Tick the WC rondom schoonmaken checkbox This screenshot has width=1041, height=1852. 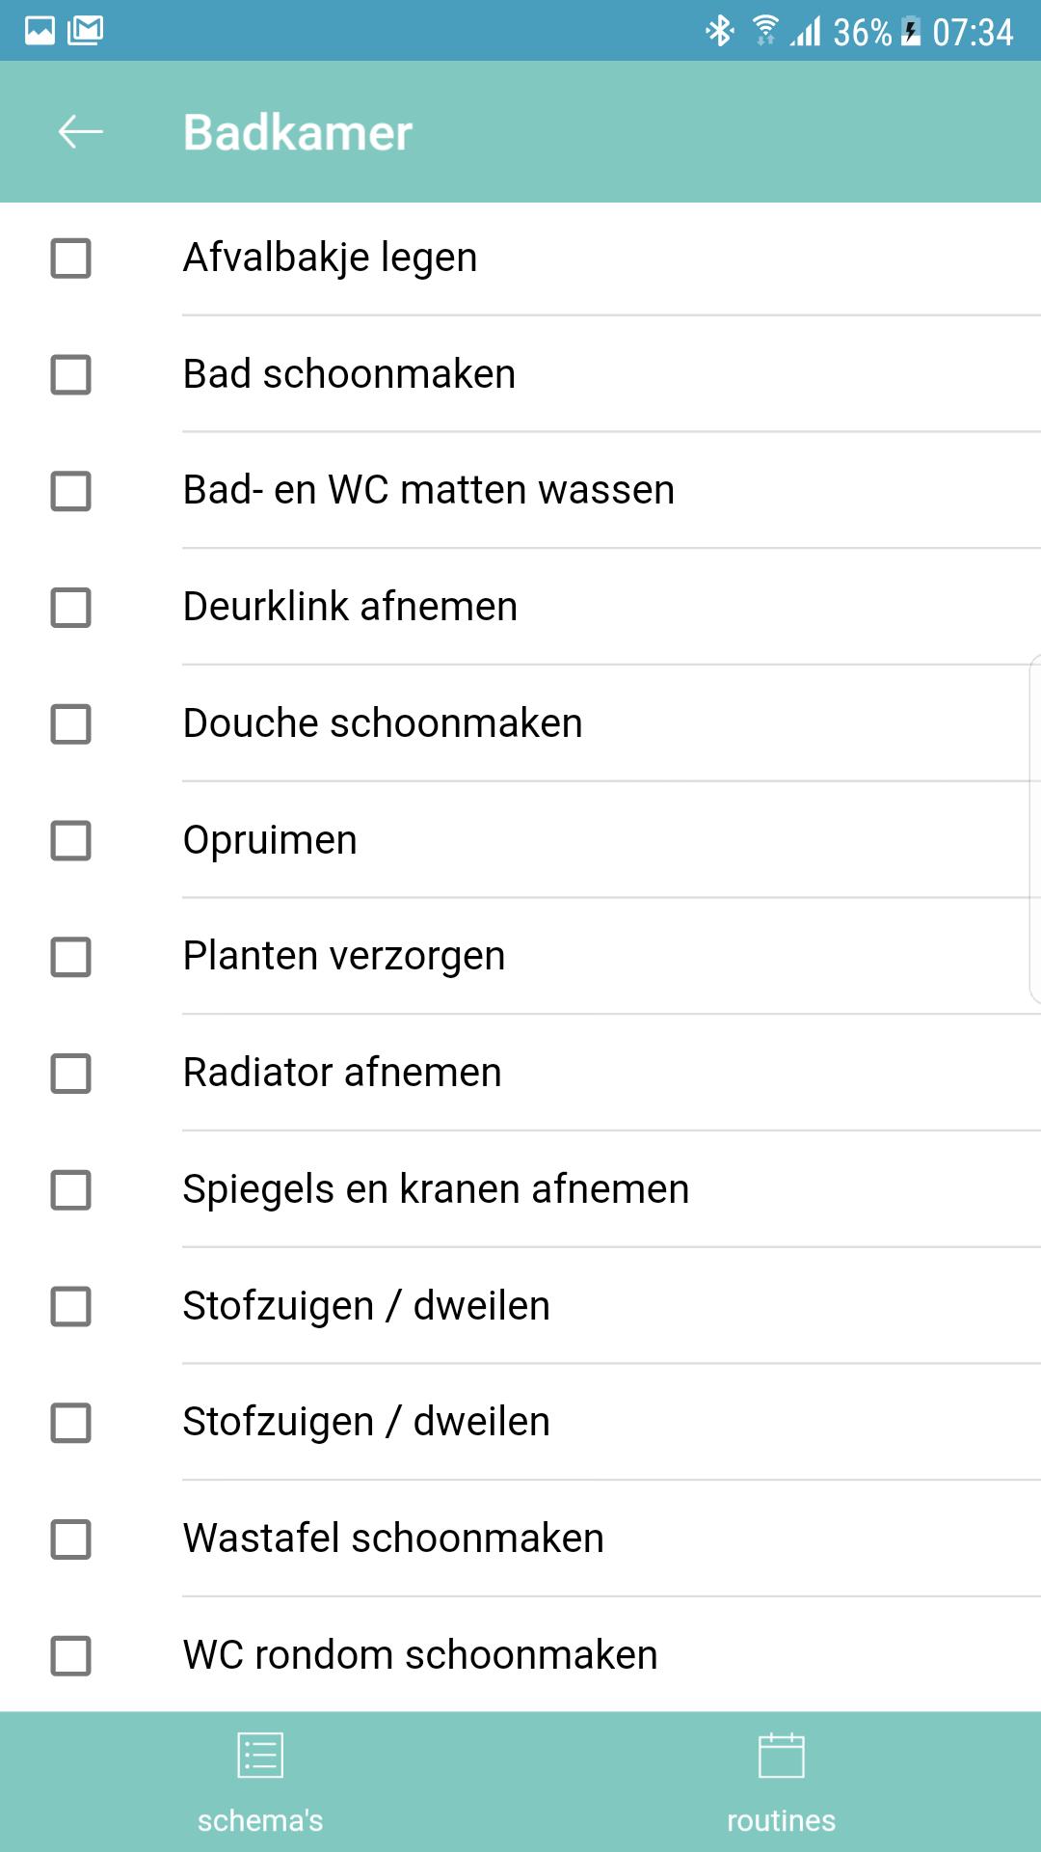point(70,1655)
